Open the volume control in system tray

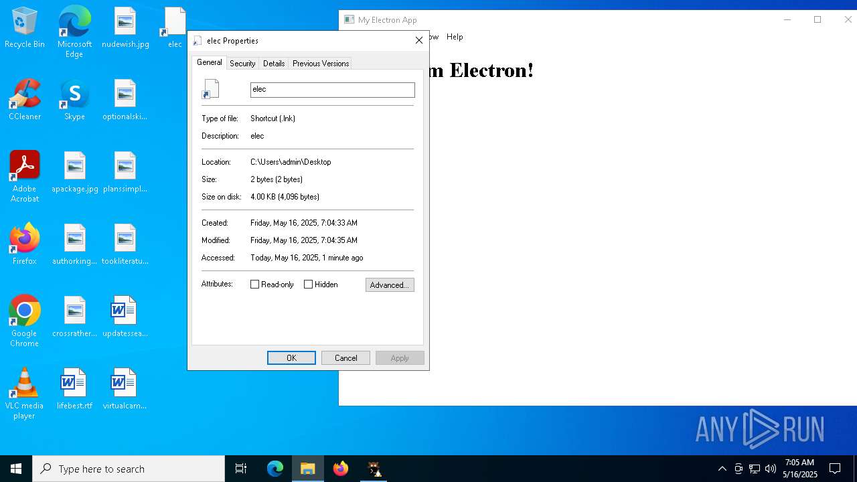(771, 469)
